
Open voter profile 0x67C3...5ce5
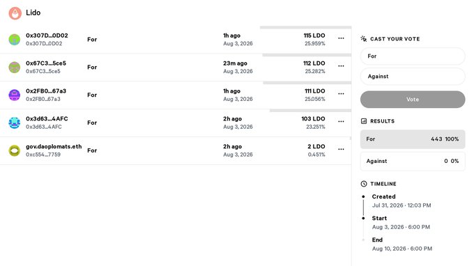(46, 63)
